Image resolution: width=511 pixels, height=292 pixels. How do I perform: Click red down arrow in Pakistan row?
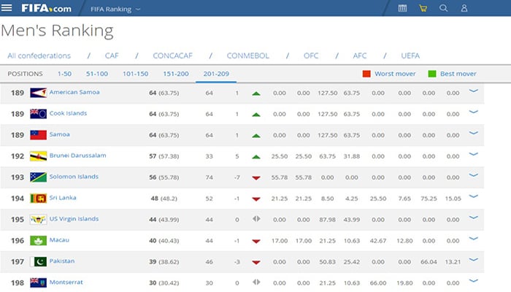tap(256, 262)
